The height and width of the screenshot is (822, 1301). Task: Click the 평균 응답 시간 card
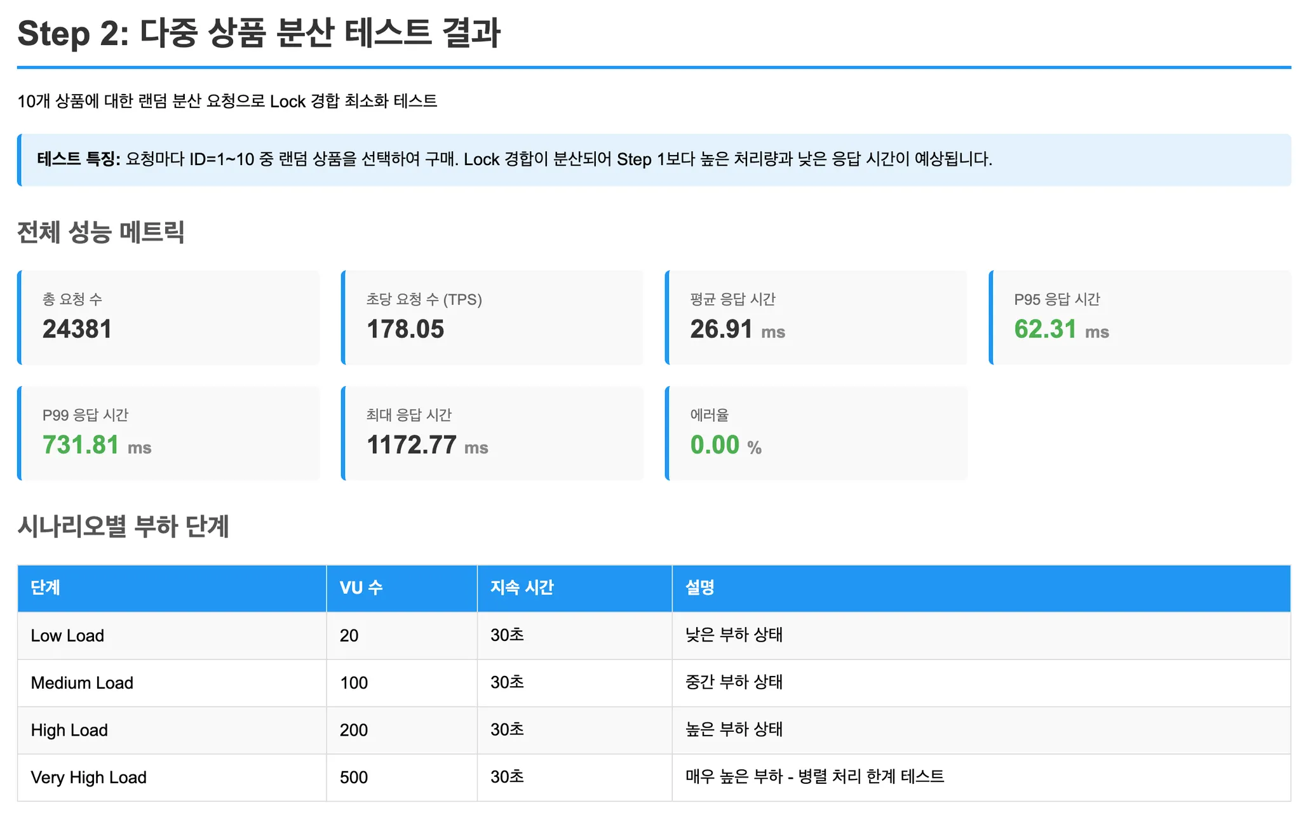click(x=816, y=318)
